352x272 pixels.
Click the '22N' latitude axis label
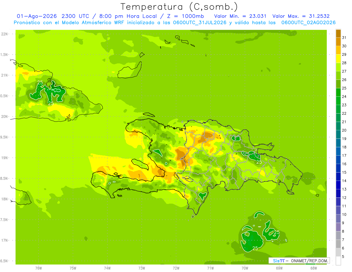point(5,34)
